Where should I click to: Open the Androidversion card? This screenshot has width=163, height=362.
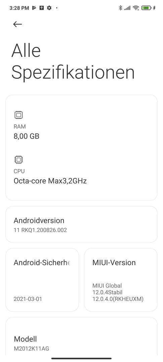point(81,224)
